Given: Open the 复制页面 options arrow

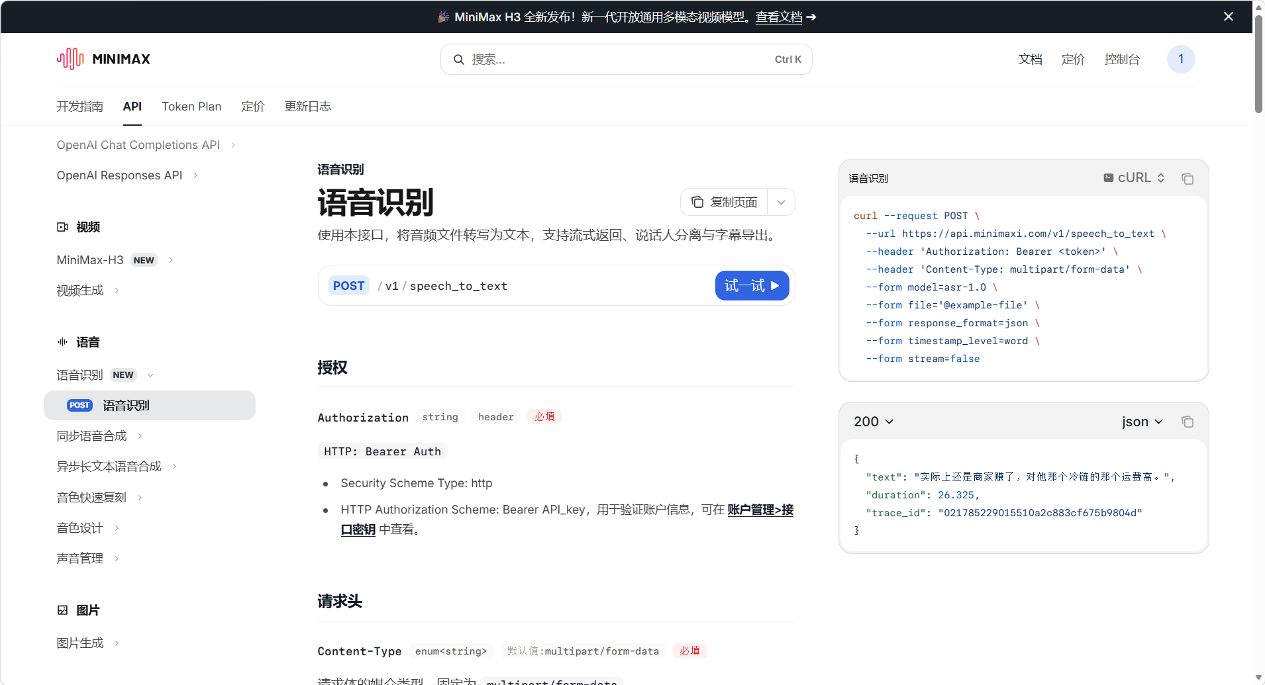Looking at the screenshot, I should tap(782, 202).
